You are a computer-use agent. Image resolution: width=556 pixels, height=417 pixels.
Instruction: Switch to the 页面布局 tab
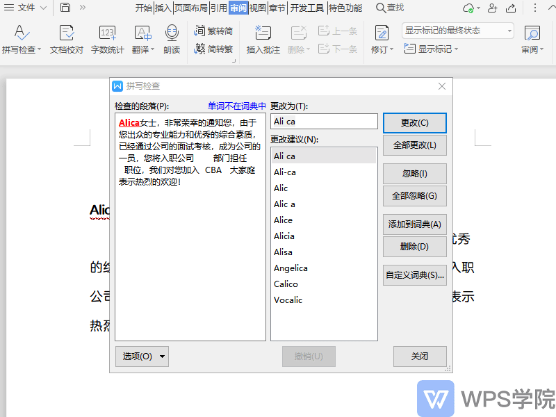pos(190,8)
